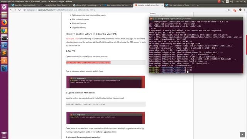Viewport: 247px width, 139px height.
Task: Open the Terminal icon in the launcher
Action: pyautogui.click(x=4, y=38)
